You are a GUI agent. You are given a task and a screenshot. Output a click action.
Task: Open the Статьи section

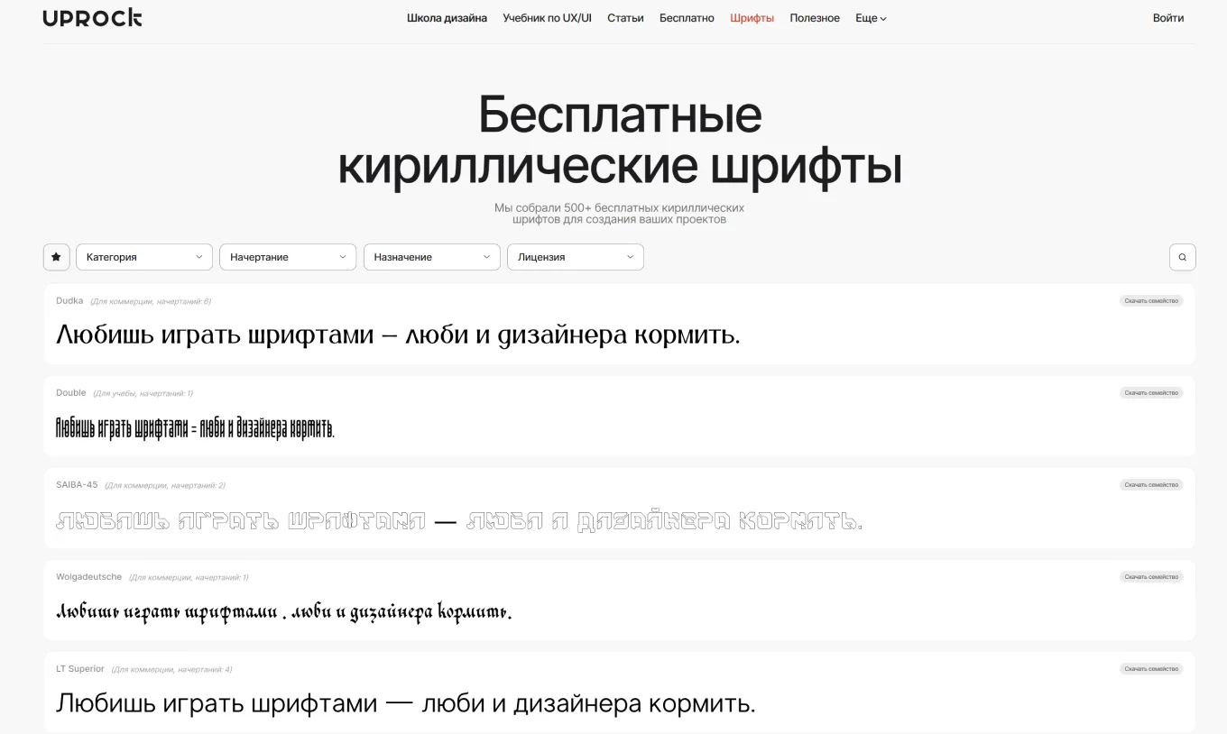point(625,18)
